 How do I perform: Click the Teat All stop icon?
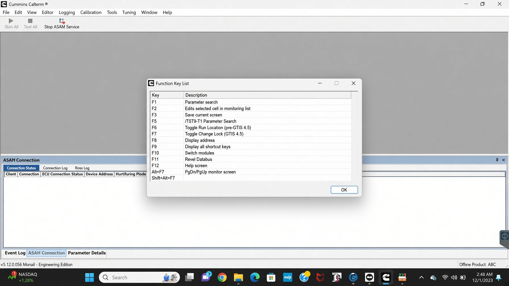pos(30,21)
